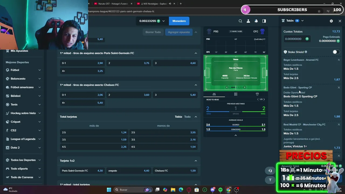This screenshot has height=194, width=345.
Task: Switch Total tarjetas view to Todo
Action: (187, 117)
